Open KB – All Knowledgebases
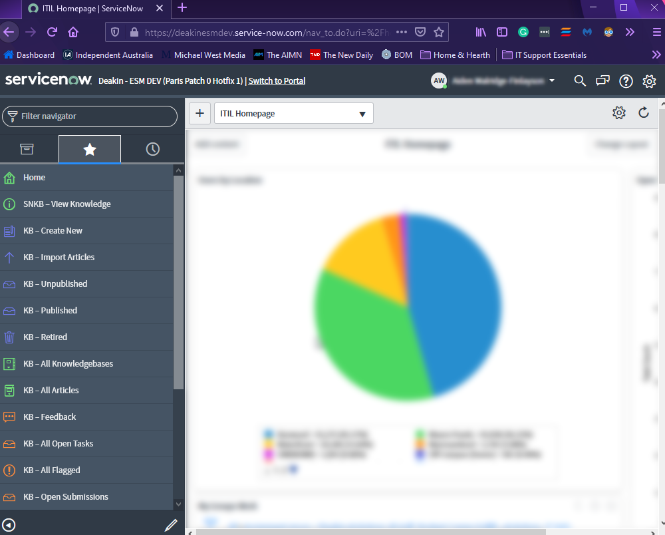 tap(86, 363)
